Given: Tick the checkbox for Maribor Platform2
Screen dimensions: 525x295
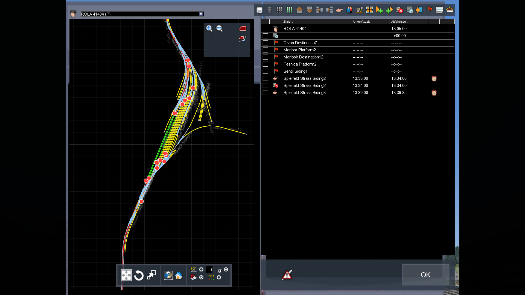Looking at the screenshot, I should pos(265,50).
